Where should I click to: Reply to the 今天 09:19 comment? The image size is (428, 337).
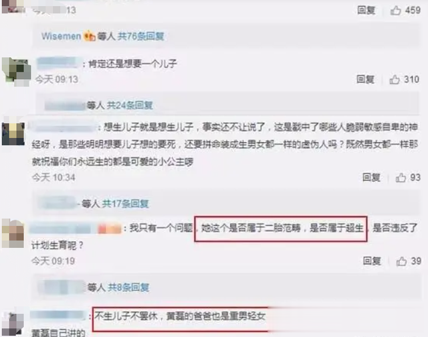point(372,261)
